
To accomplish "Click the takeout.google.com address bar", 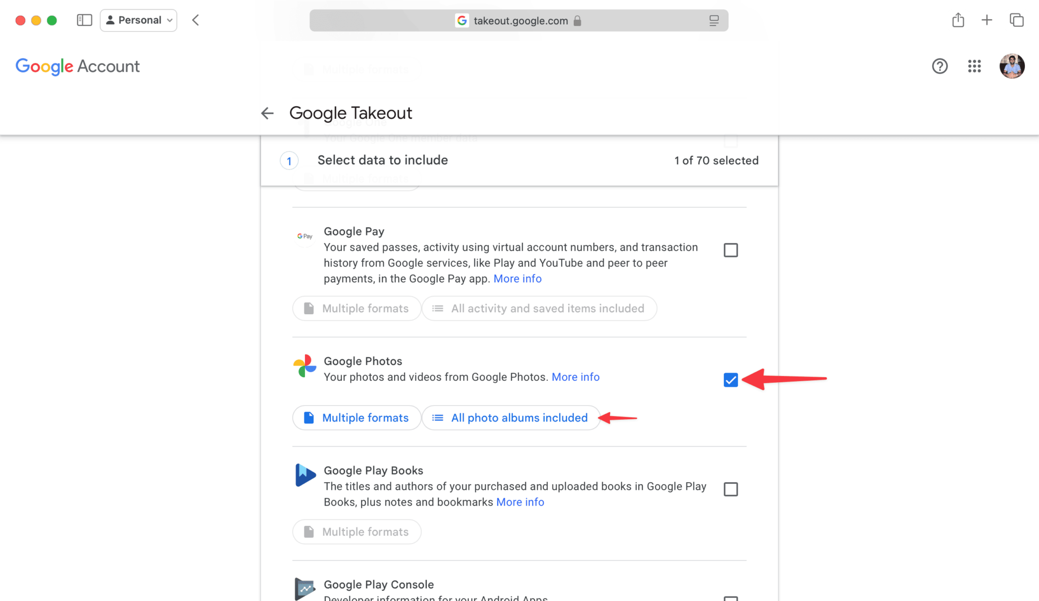I will (x=518, y=20).
